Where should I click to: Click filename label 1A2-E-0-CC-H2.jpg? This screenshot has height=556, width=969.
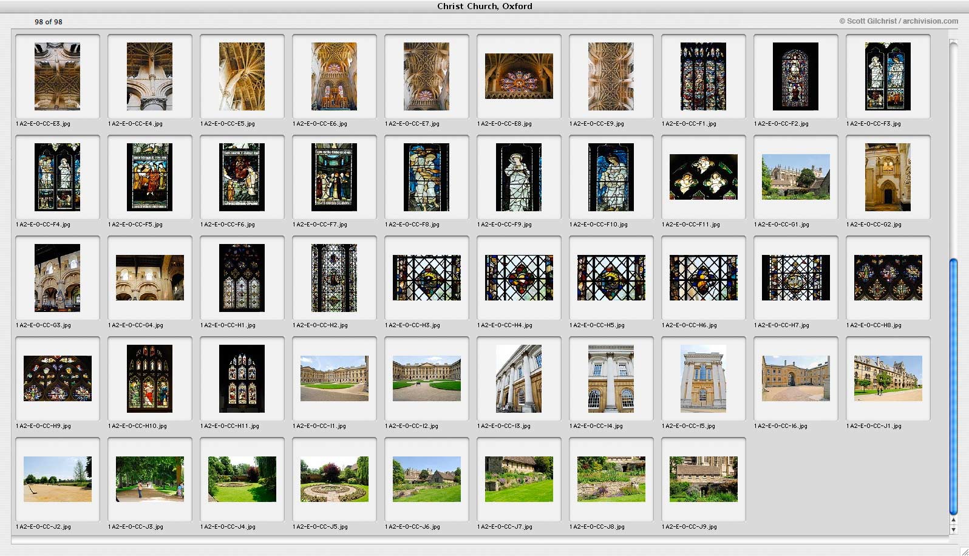(x=321, y=325)
